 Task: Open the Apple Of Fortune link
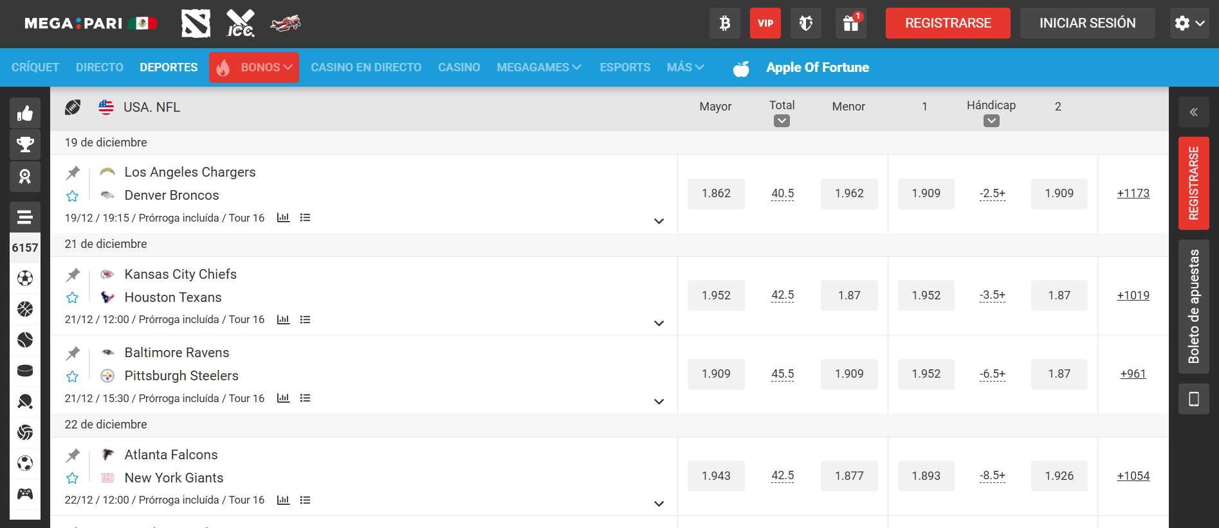pyautogui.click(x=818, y=67)
